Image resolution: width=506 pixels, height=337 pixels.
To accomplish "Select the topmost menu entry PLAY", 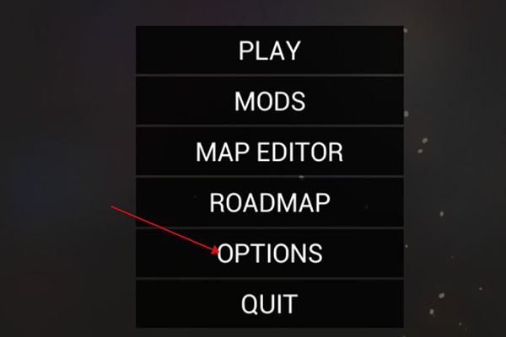I will [x=270, y=50].
